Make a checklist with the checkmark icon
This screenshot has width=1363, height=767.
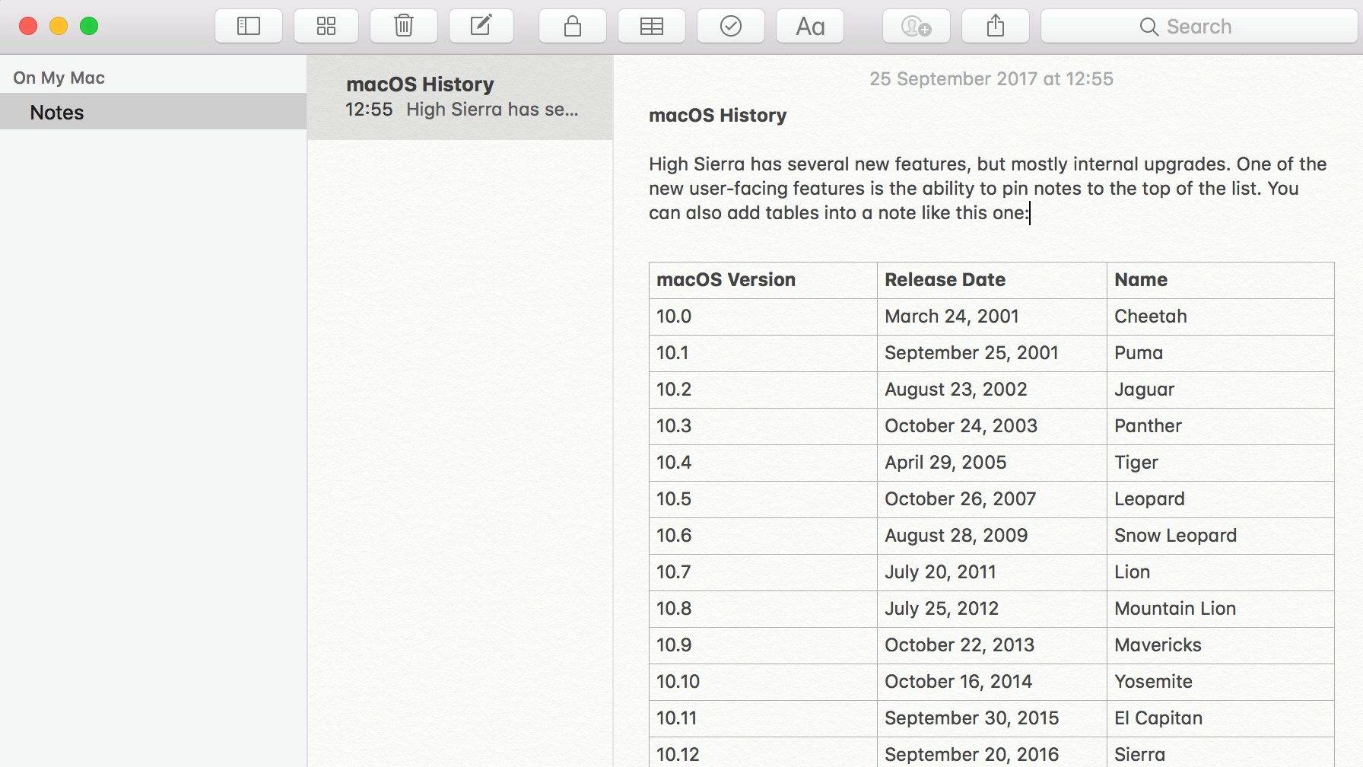[x=731, y=26]
